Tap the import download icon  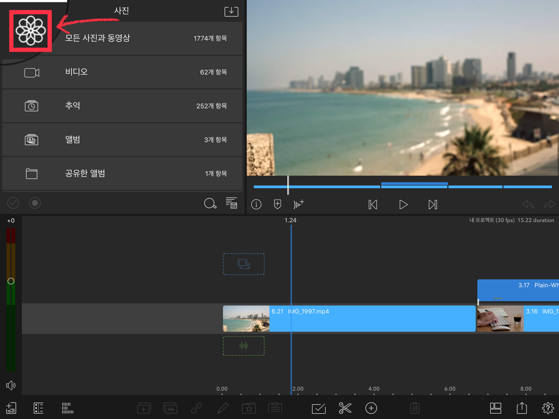pos(231,11)
